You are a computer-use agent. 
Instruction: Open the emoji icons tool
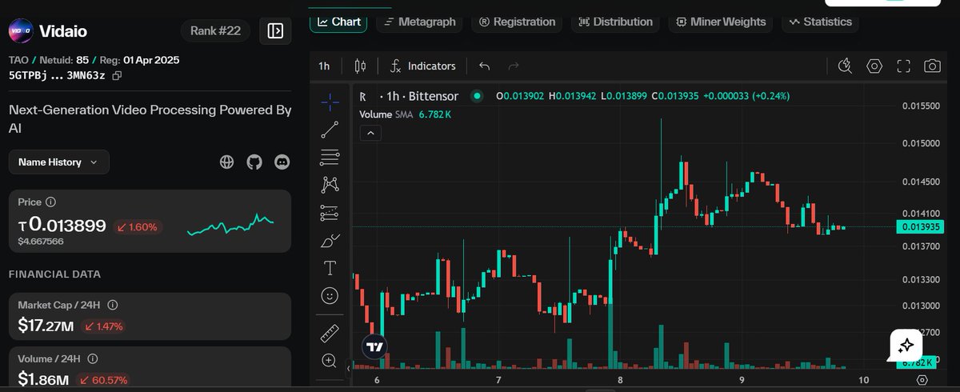(330, 295)
